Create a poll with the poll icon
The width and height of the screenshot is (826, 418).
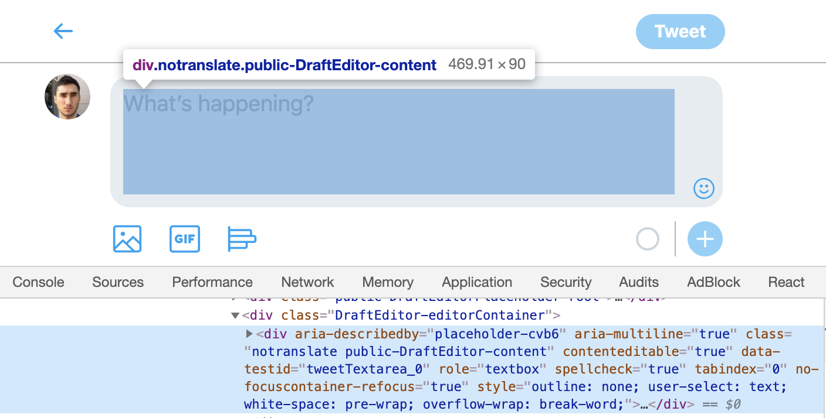pos(242,239)
